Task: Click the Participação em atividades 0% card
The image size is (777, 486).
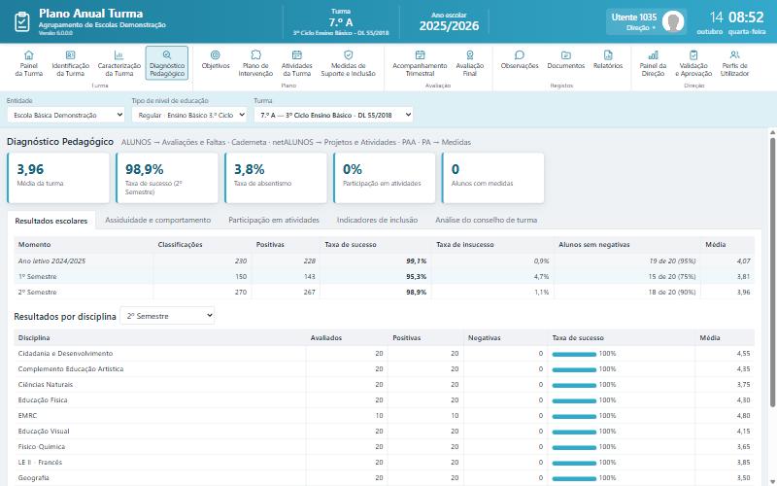Action: tap(385, 178)
